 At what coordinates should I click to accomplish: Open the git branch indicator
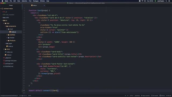pos(145,96)
